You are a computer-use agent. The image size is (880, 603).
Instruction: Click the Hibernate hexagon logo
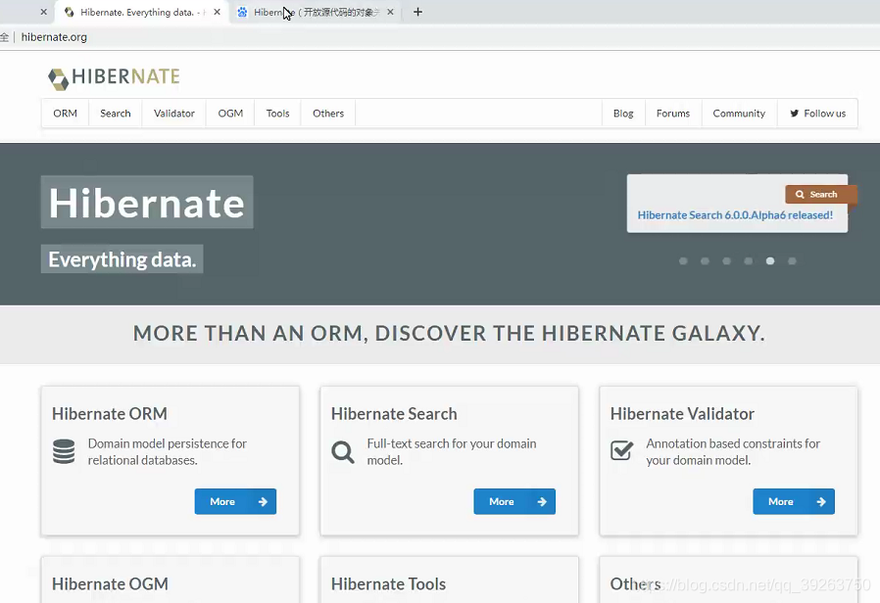(x=57, y=76)
